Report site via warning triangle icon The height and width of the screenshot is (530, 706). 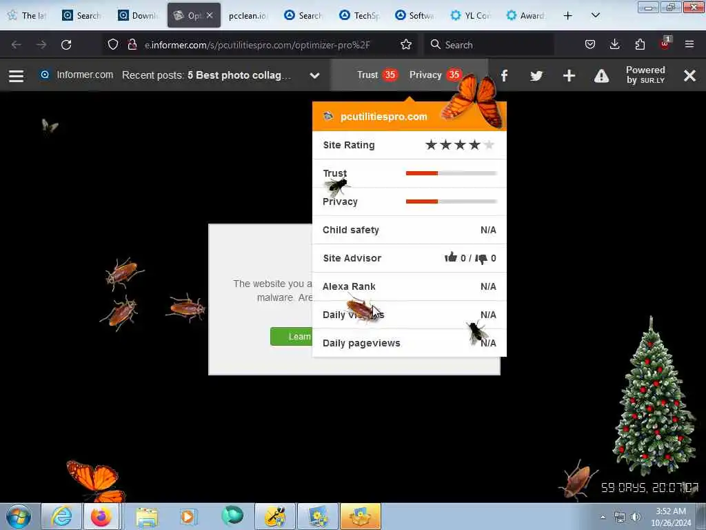[x=601, y=76]
